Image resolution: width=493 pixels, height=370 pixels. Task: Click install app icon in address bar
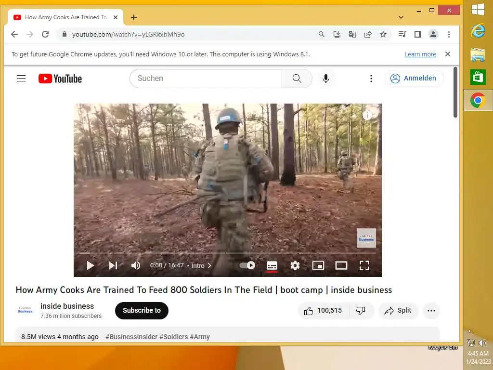[x=337, y=34]
